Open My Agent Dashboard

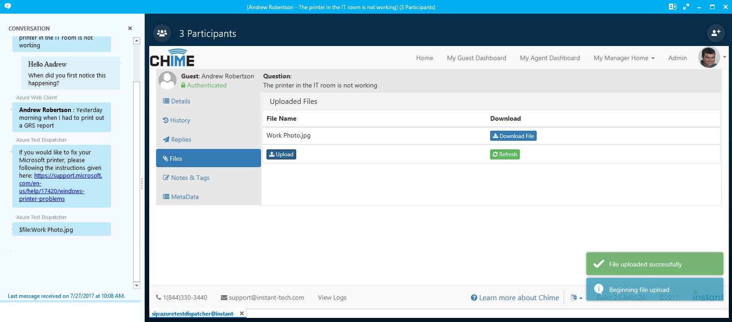pos(550,58)
